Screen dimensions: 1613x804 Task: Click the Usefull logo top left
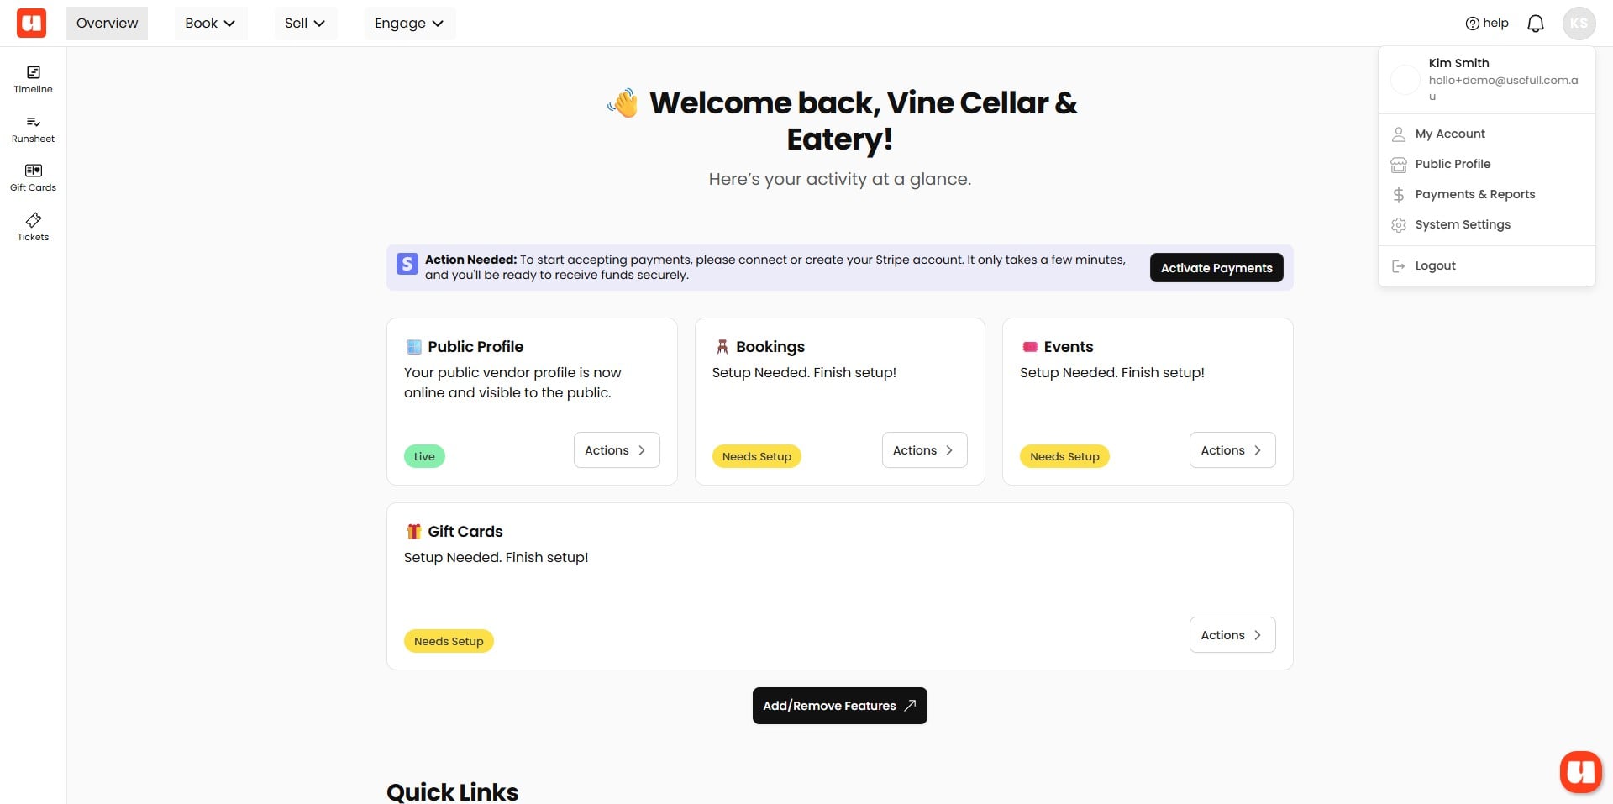pyautogui.click(x=31, y=23)
